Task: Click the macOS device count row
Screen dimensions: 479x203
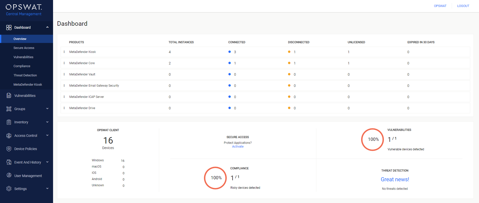Action: [108, 167]
